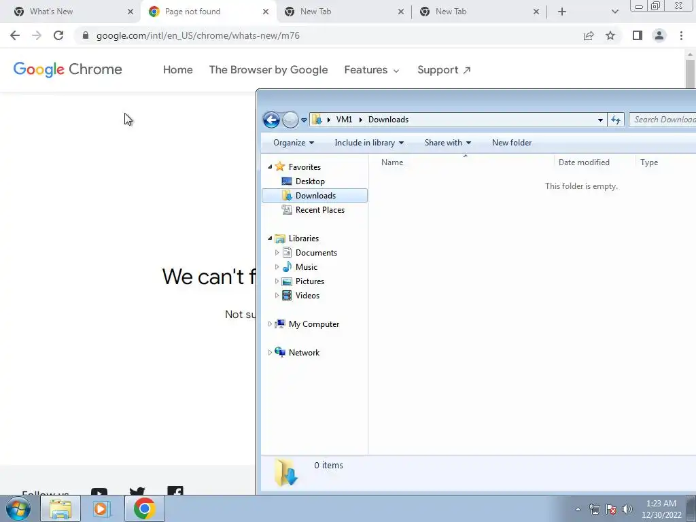Expand the Music library
The height and width of the screenshot is (522, 696).
coord(277,266)
